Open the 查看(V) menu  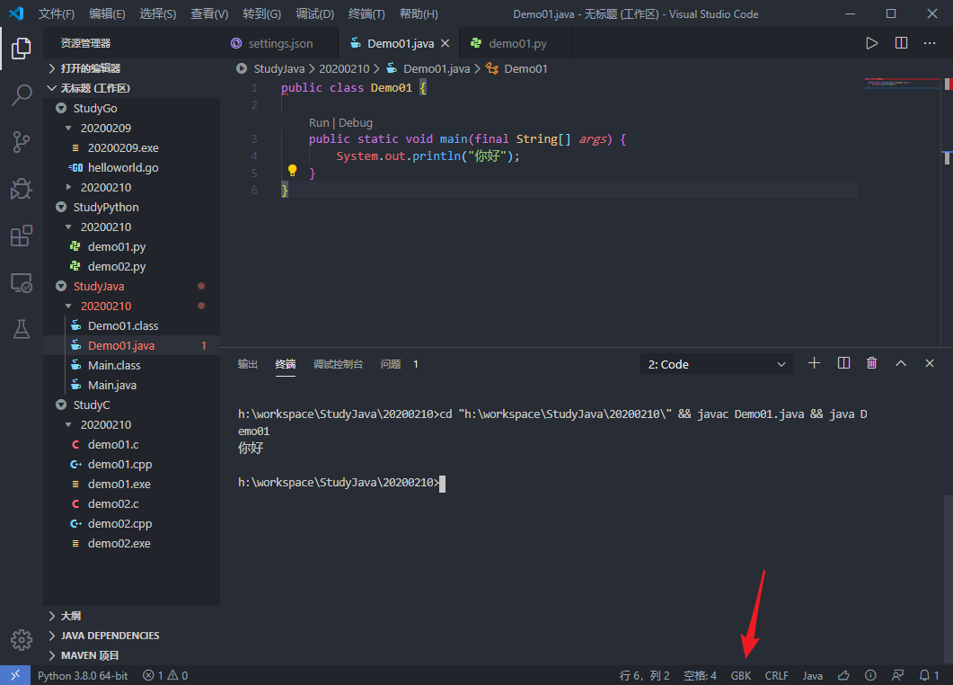coord(208,13)
